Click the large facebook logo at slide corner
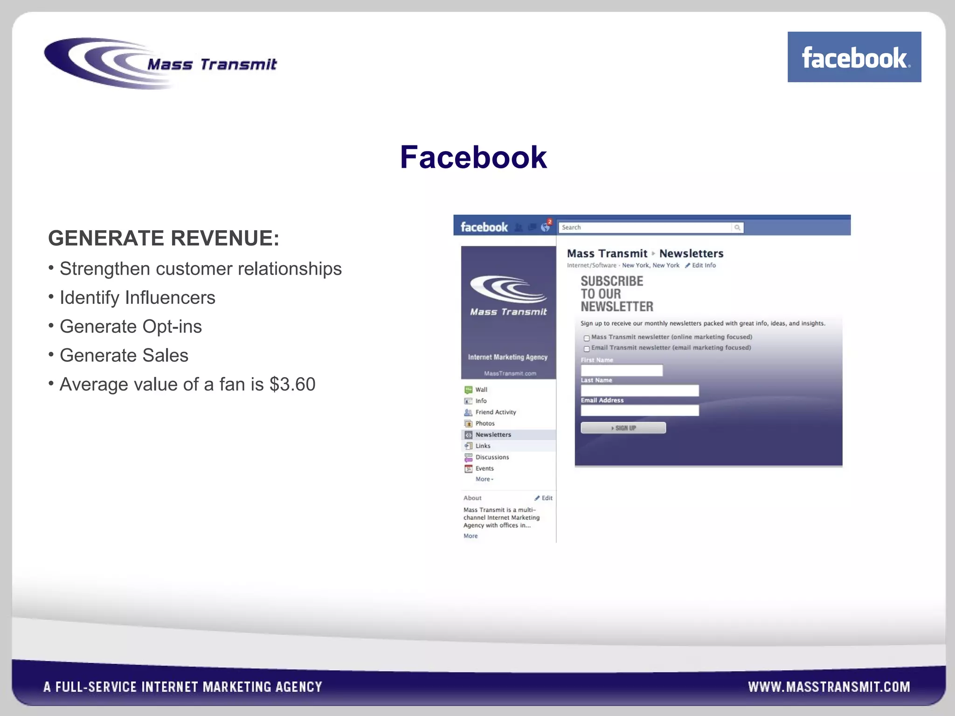 pos(854,57)
